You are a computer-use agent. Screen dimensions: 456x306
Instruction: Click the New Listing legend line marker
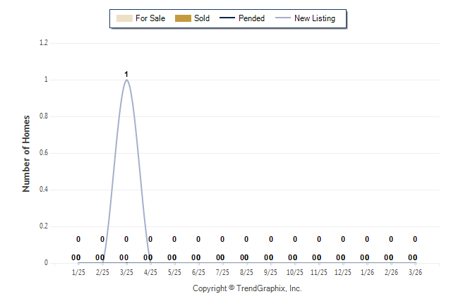point(281,18)
